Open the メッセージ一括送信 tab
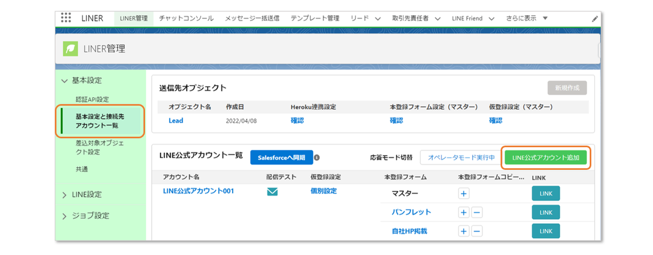 tap(252, 18)
